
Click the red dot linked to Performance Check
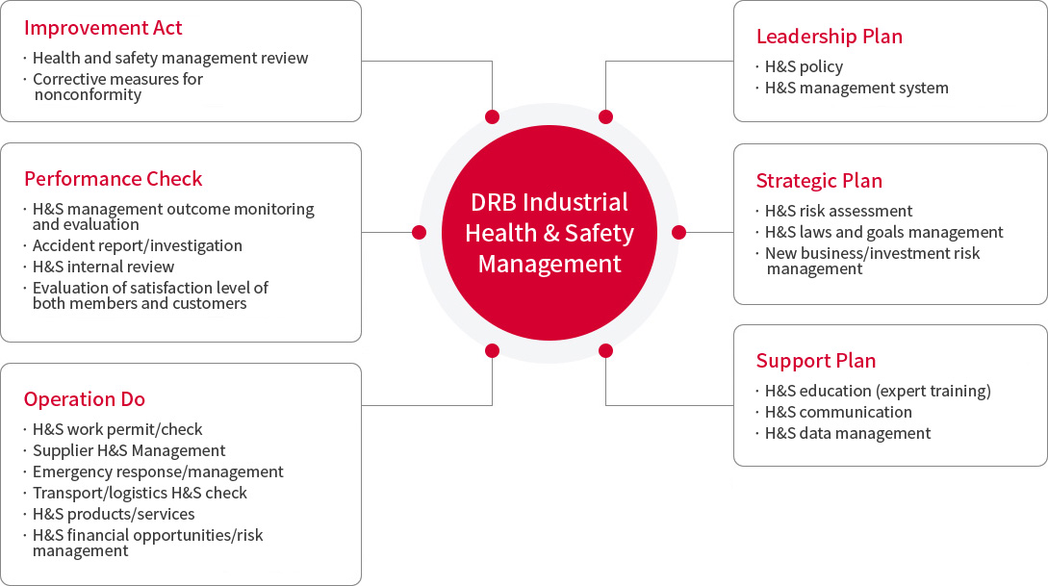pos(419,233)
